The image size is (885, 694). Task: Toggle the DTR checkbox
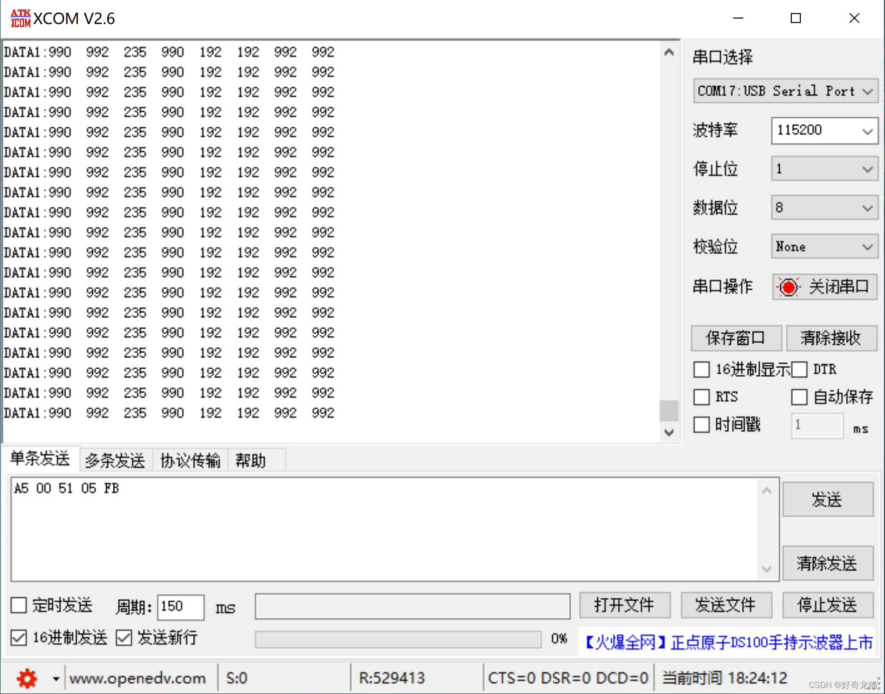(799, 370)
